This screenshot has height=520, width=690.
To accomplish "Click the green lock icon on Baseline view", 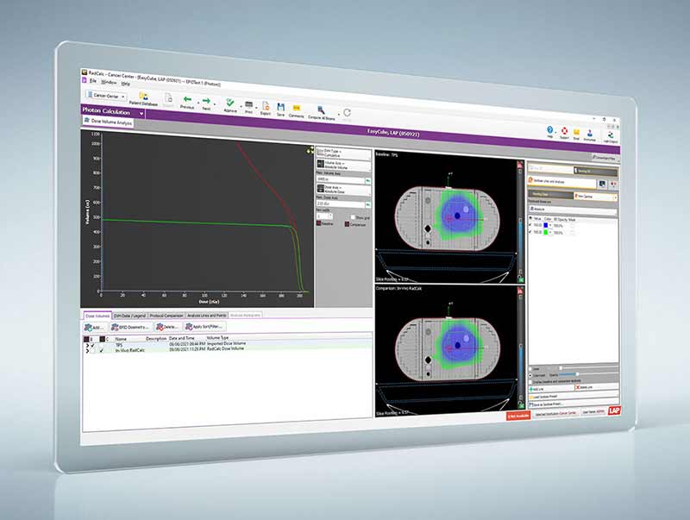I will (x=521, y=279).
